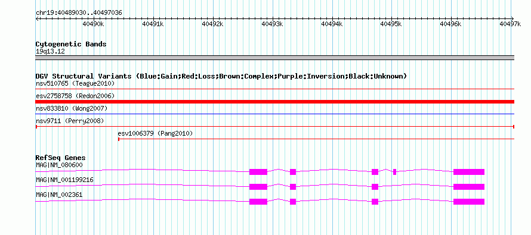This screenshot has height=235, width=531.
Task: Select the blue nsv833810 gain line
Action: (x=275, y=114)
